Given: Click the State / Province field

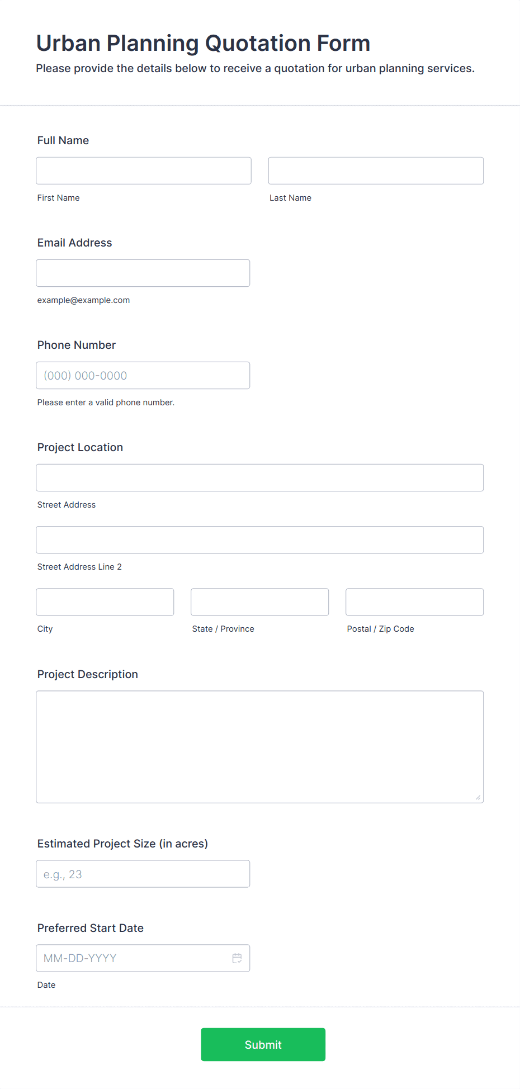Looking at the screenshot, I should (260, 602).
